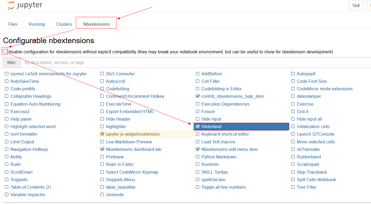
Task: Enable the Code prettify checkbox
Action: pos(7,89)
